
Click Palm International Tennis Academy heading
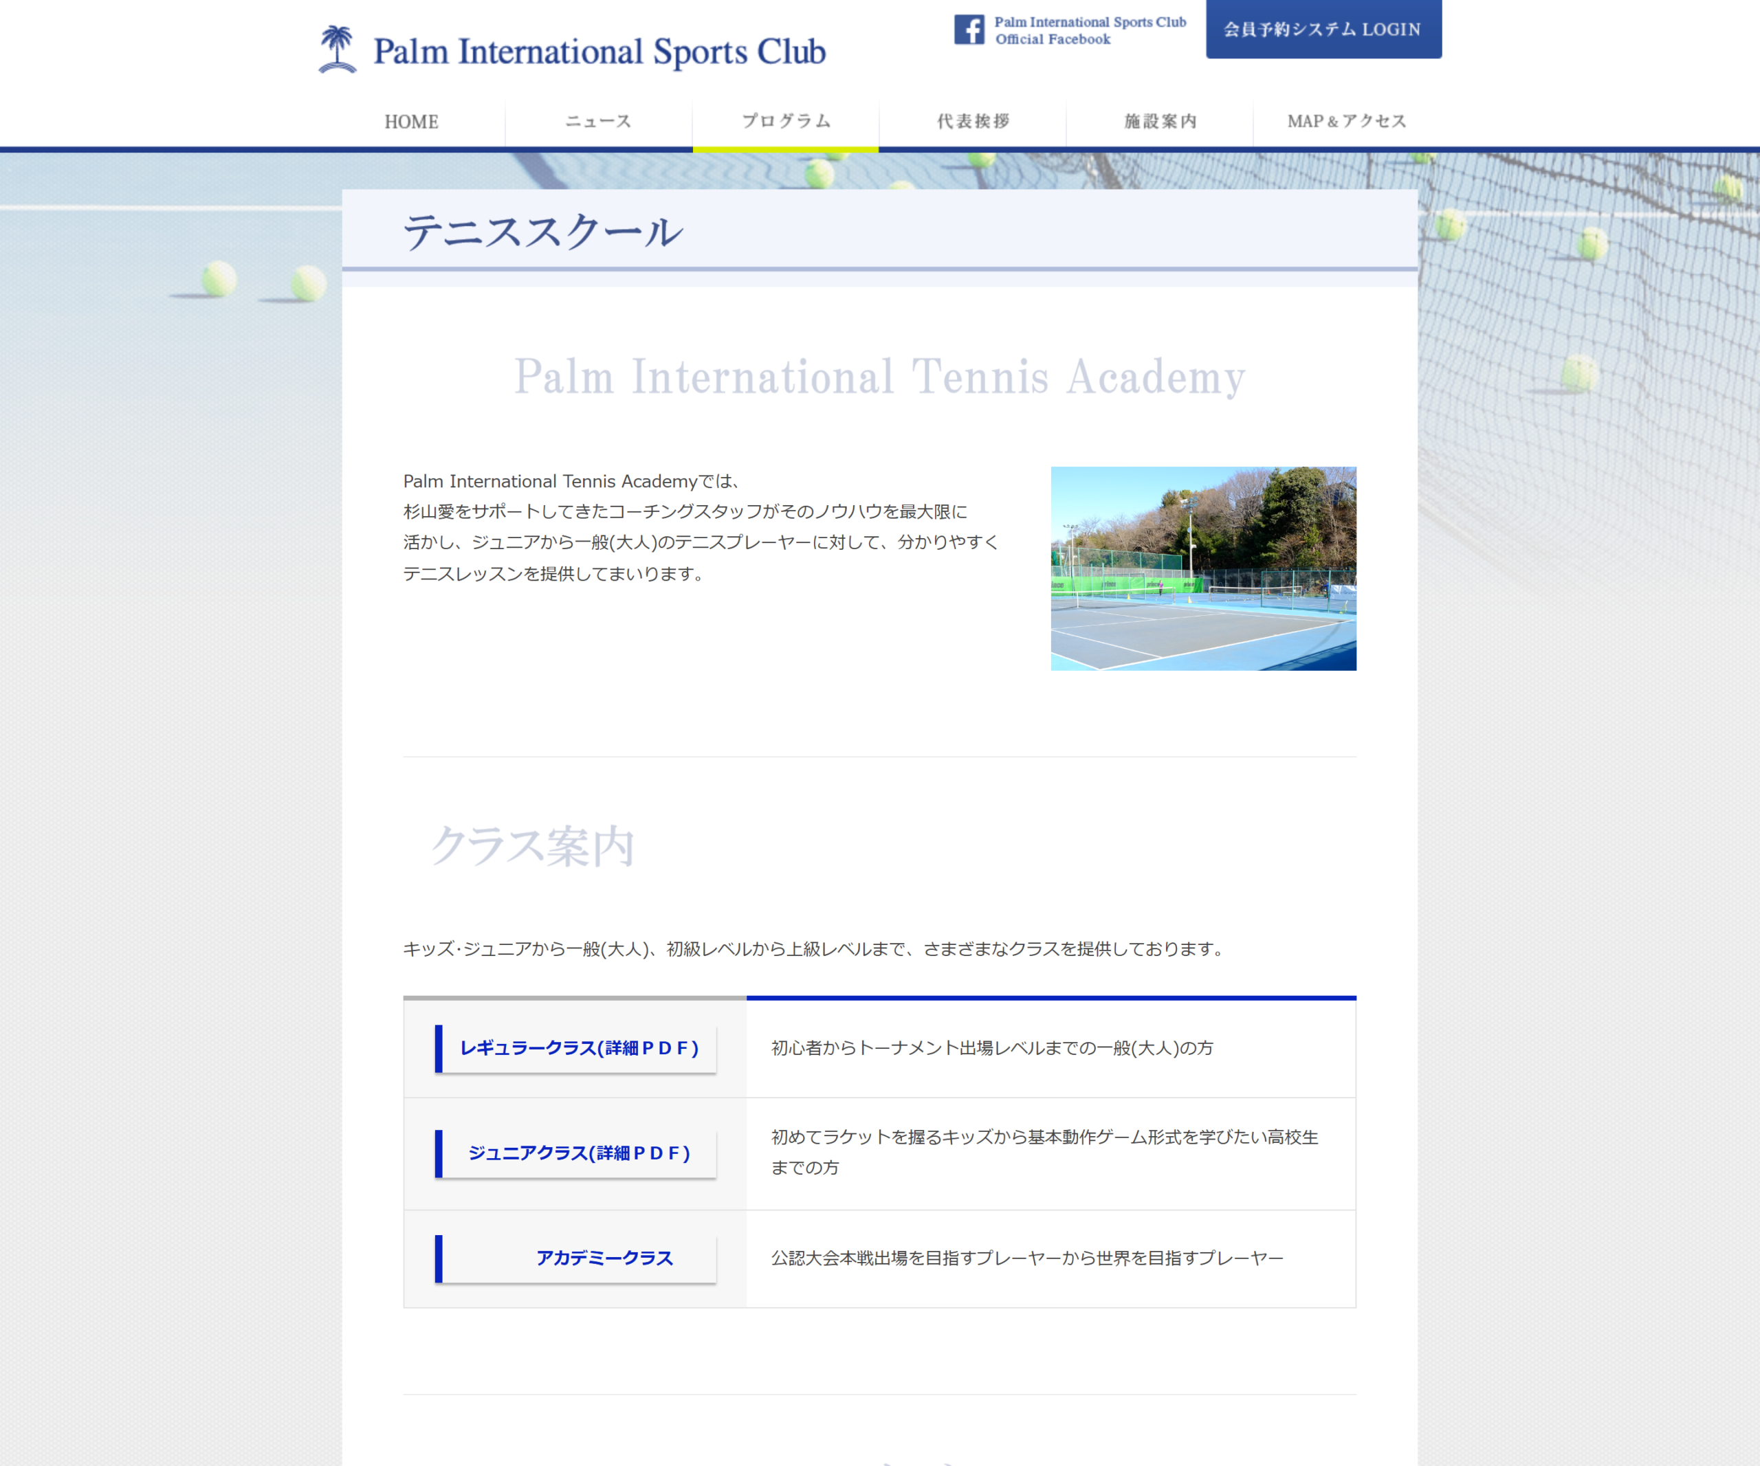point(879,377)
